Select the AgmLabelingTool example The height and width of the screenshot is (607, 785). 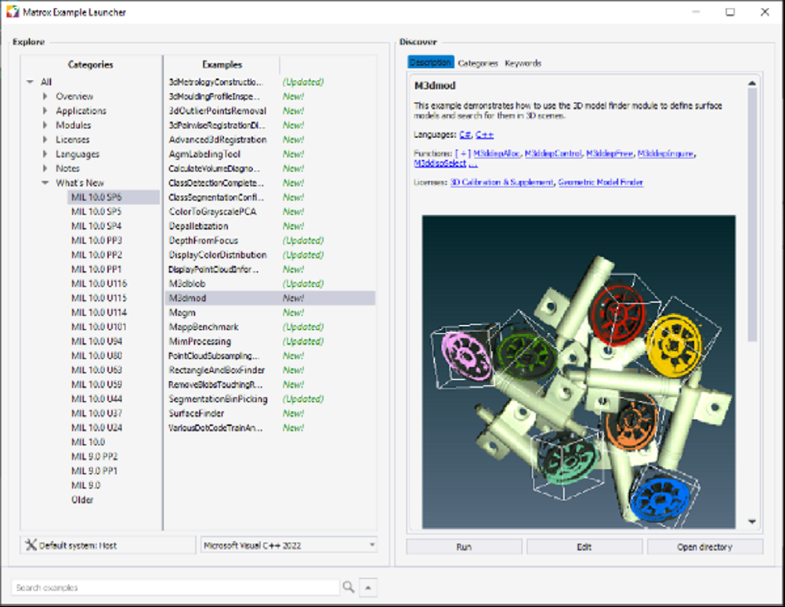pos(204,154)
